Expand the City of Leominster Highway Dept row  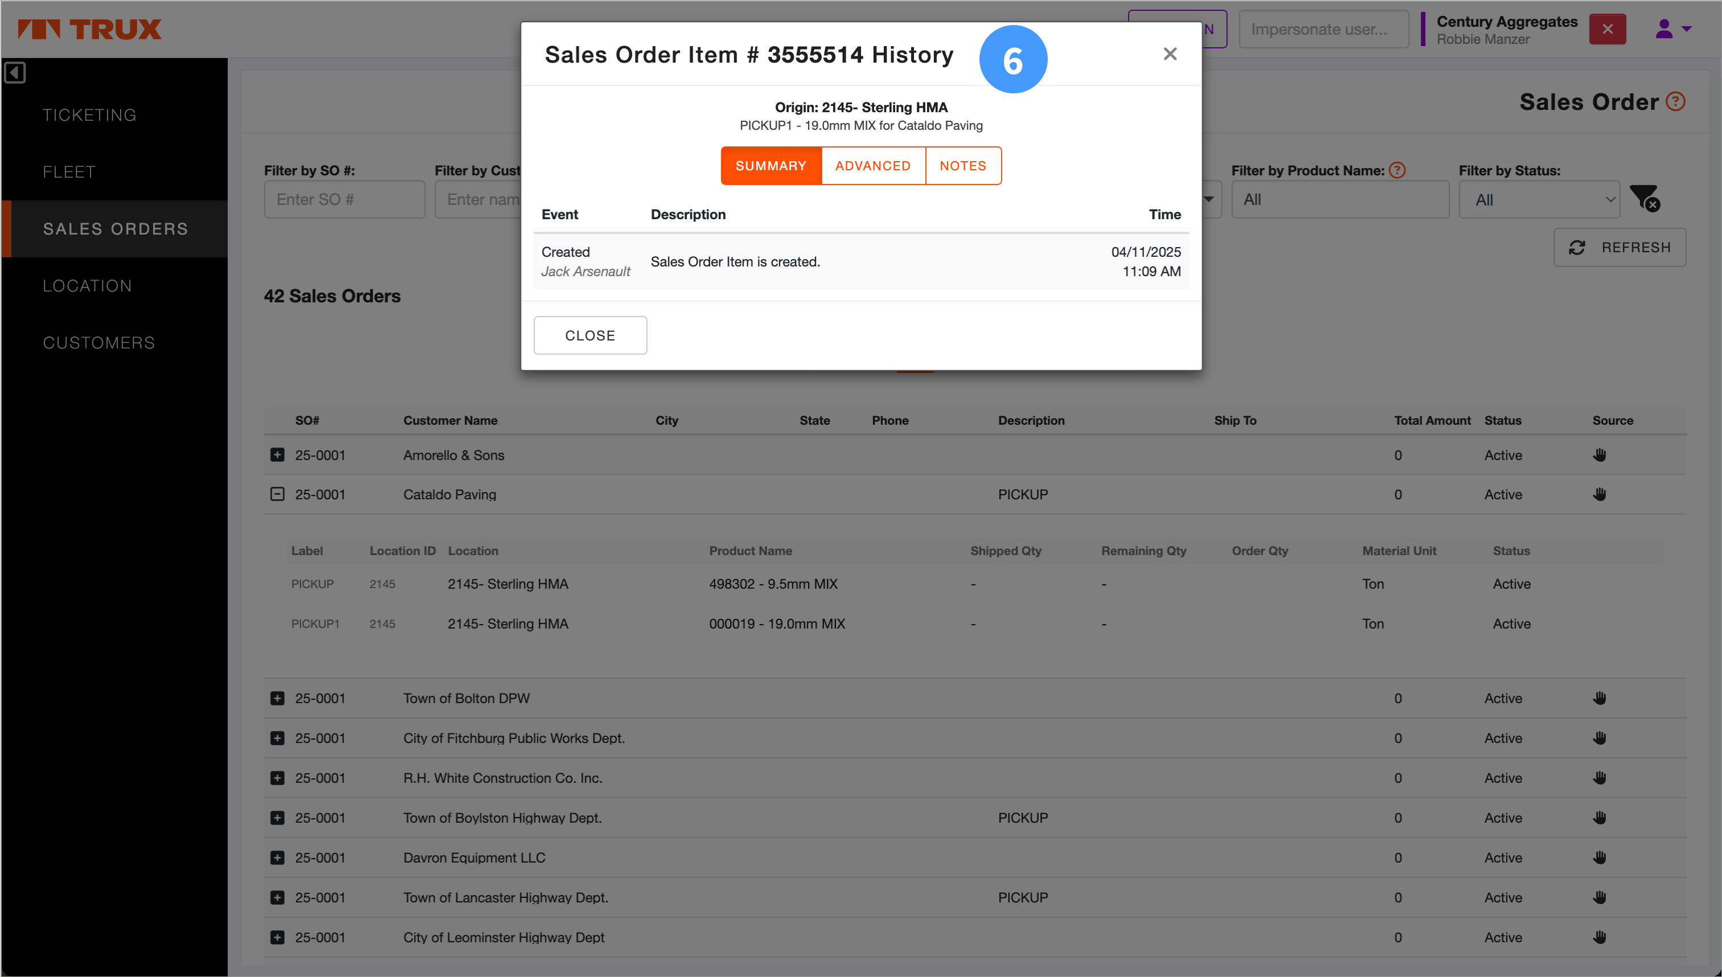click(277, 937)
